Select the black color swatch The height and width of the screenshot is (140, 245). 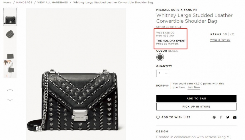[160, 57]
